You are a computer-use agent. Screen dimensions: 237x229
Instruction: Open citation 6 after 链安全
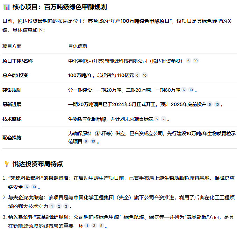pos(27,187)
